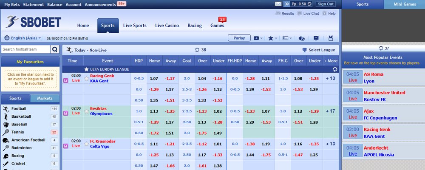Open AS Roma vs Lyon popular event
This screenshot has width=425, height=170.
[x=383, y=77]
